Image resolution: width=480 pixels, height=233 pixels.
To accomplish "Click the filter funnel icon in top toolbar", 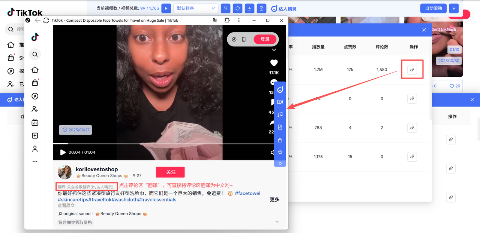I will pos(225,8).
